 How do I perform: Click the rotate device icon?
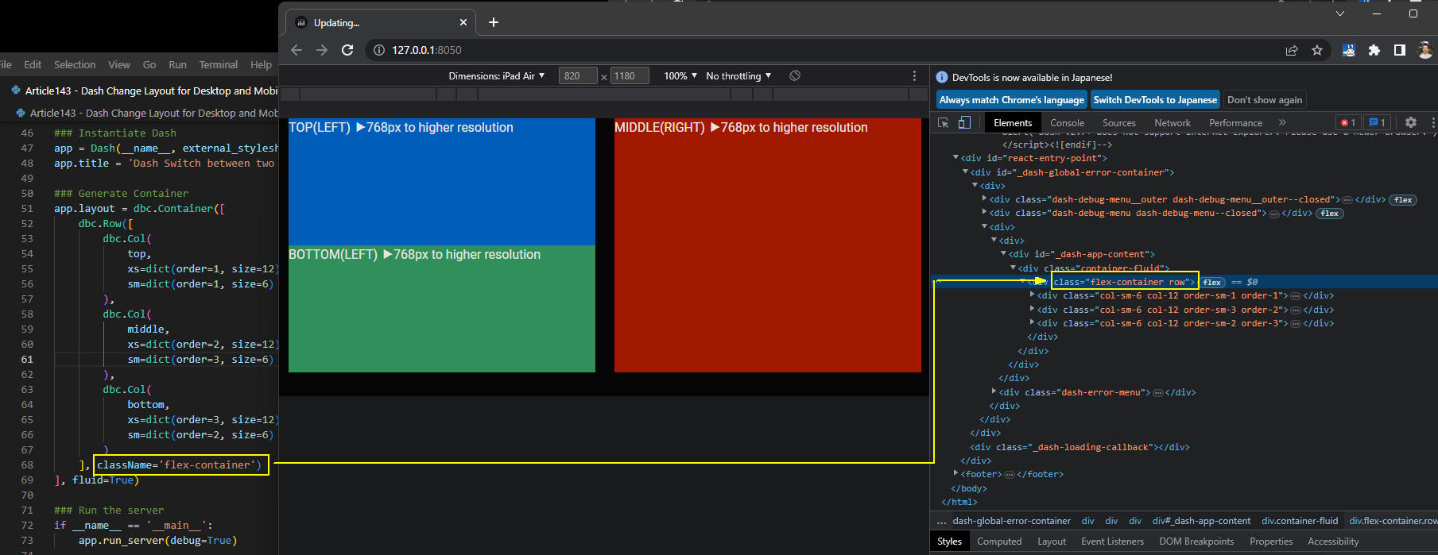point(795,75)
